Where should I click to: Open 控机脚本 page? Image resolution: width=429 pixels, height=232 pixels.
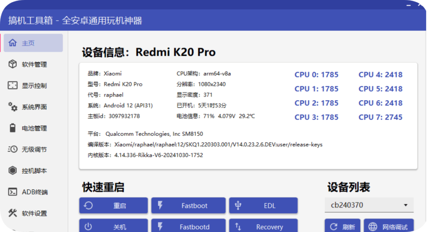(x=34, y=171)
